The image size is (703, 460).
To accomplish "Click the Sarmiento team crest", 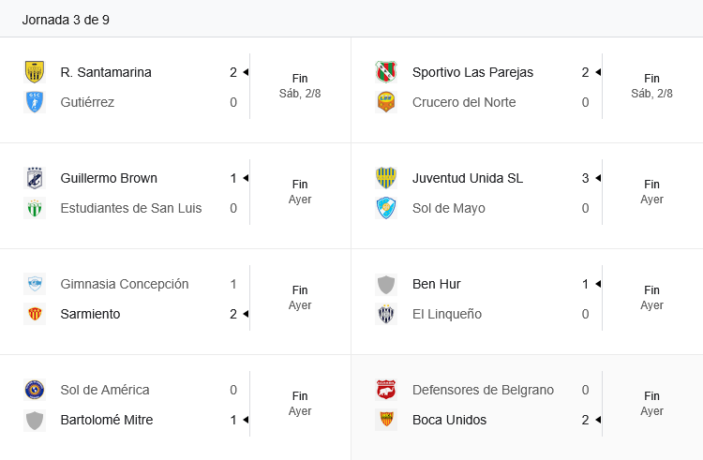I will click(35, 314).
